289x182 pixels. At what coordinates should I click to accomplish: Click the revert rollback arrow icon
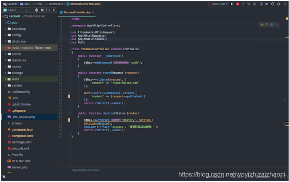278,4
